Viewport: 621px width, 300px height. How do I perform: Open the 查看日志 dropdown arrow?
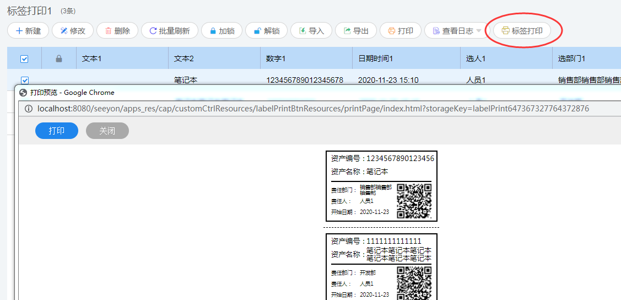point(478,31)
